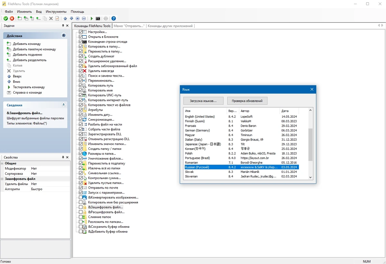Screen dimensions: 386x264
Task: Click the toolbar command line console icon
Action: tap(98, 19)
